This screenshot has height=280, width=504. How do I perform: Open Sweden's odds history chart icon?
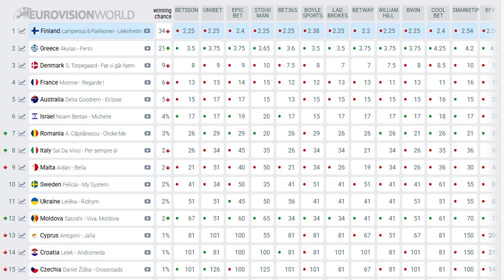pos(22,184)
